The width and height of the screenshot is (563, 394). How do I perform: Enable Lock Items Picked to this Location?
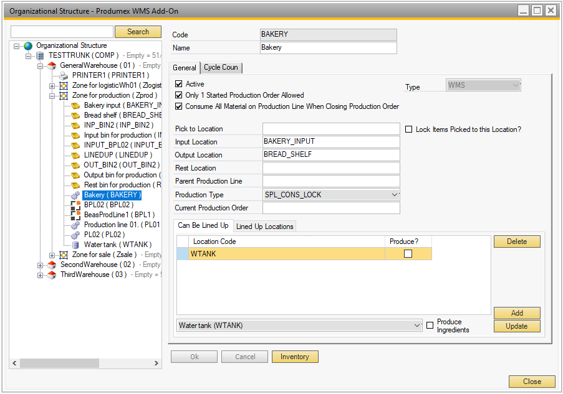(409, 129)
